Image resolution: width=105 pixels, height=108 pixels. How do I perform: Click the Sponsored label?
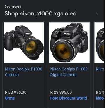(13, 6)
